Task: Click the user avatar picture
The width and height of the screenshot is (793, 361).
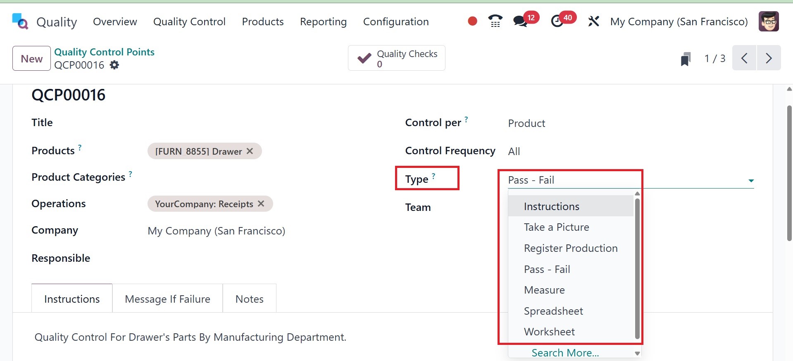Action: pyautogui.click(x=769, y=22)
